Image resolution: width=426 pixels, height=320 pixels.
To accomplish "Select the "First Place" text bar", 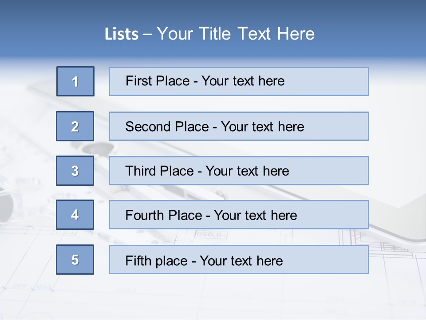I will tap(239, 81).
